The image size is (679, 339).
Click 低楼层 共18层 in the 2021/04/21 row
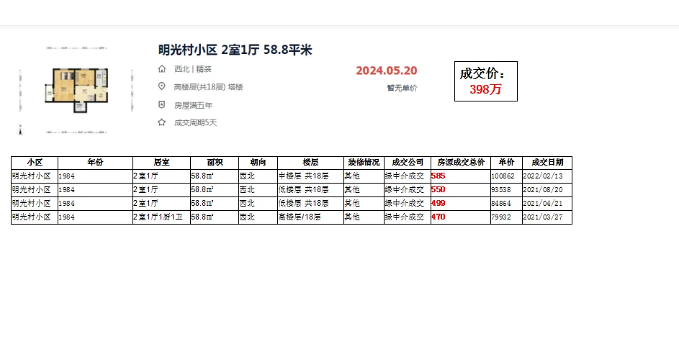point(310,204)
